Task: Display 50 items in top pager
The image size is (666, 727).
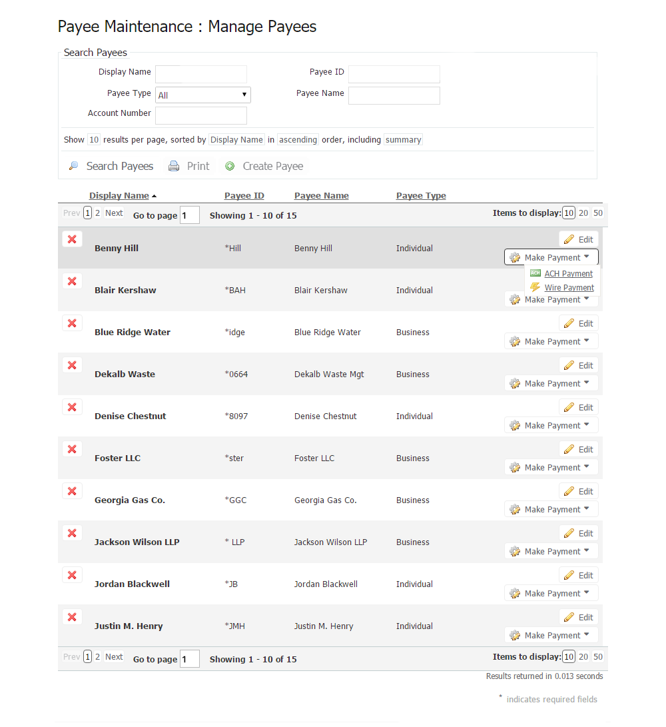Action: 598,213
